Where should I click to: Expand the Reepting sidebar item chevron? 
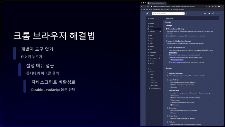(161, 55)
